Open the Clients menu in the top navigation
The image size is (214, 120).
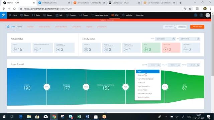tap(24, 15)
